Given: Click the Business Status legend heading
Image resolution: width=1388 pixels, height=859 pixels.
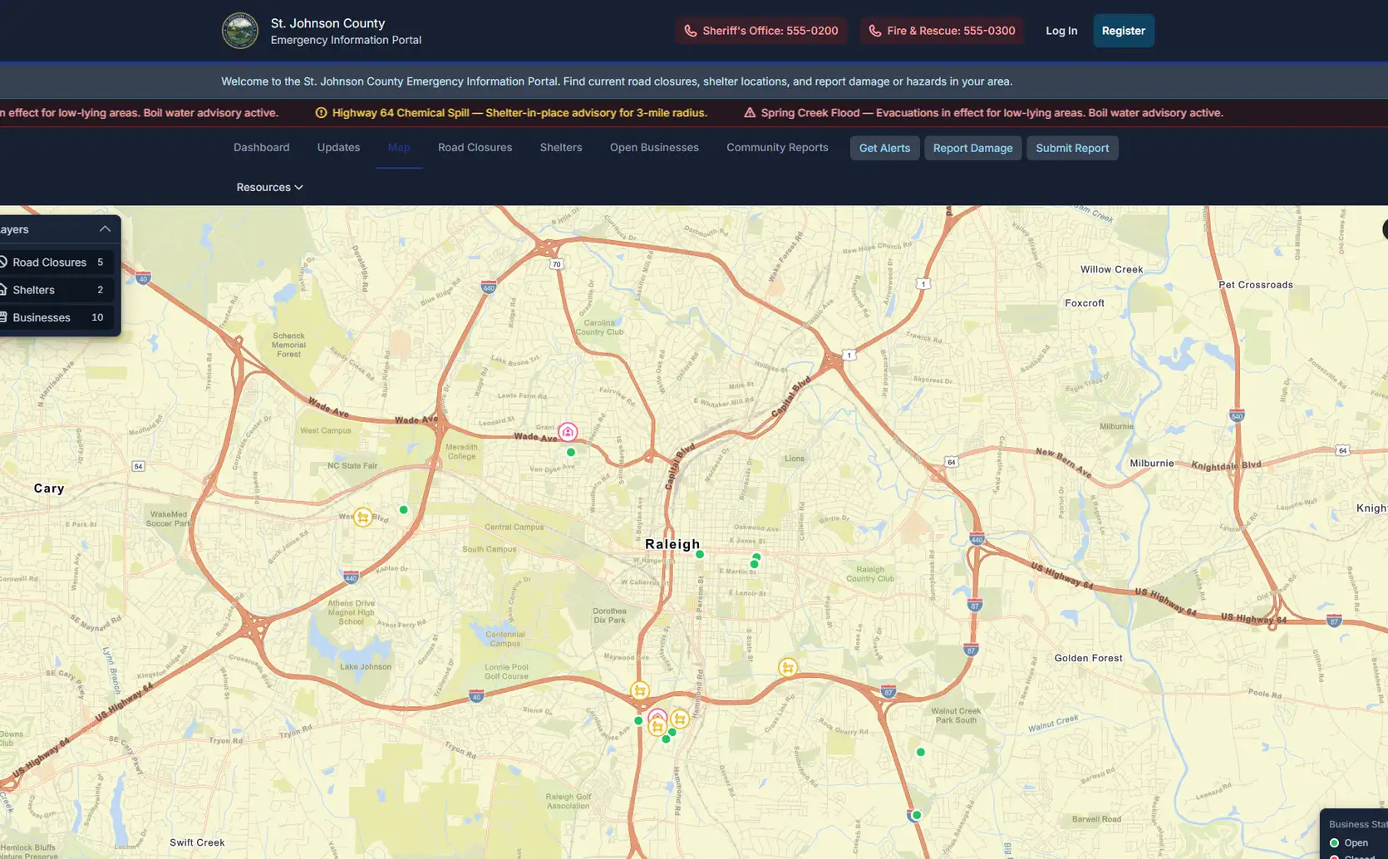Looking at the screenshot, I should (1358, 824).
